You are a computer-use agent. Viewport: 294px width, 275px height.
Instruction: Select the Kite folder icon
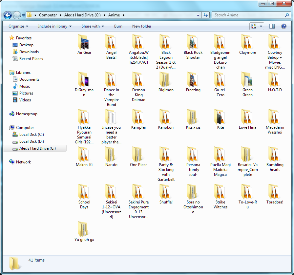(219, 116)
